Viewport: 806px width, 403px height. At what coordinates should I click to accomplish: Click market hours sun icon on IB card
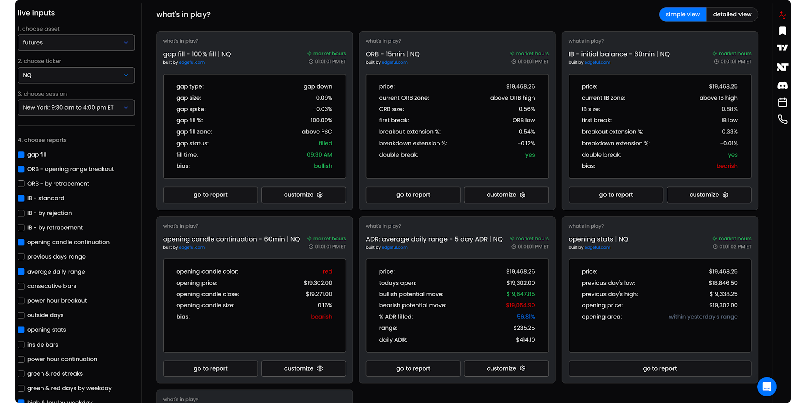point(715,53)
